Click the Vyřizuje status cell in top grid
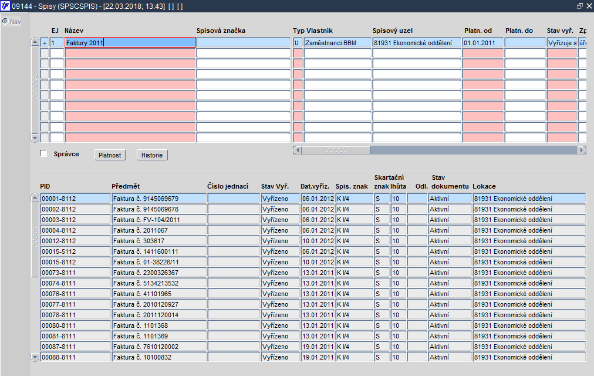Viewport: 594px width, 376px height. [x=562, y=42]
